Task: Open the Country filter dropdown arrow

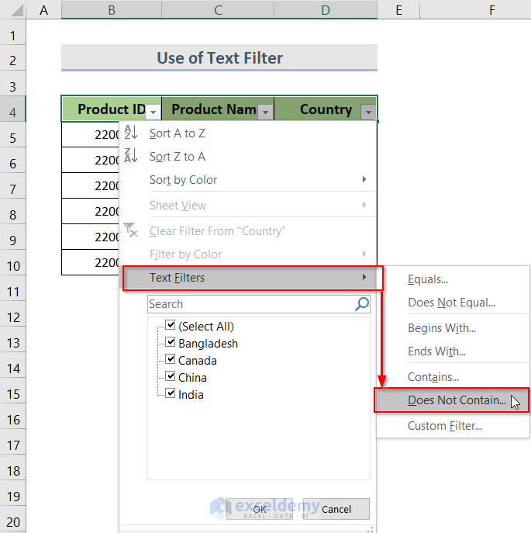Action: (367, 112)
